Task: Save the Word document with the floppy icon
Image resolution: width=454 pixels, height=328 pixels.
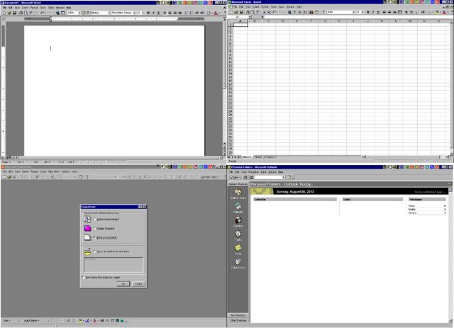Action: (x=14, y=13)
